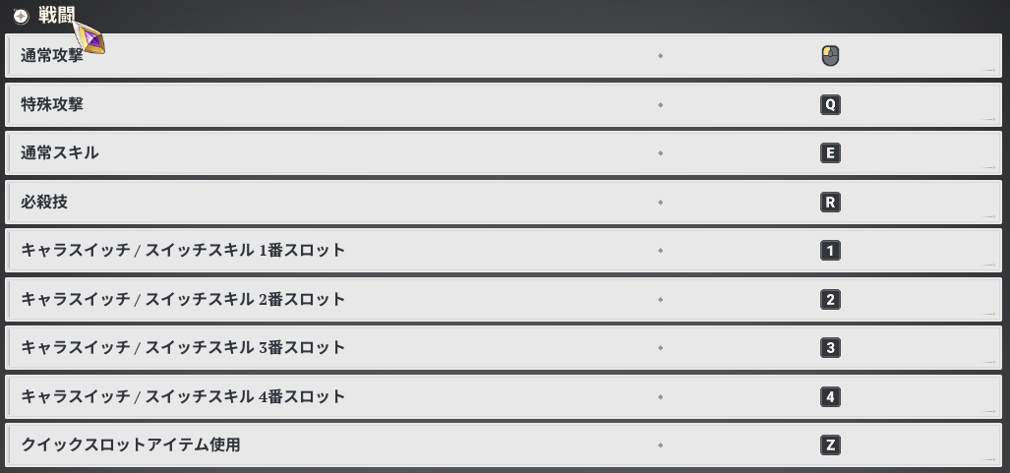Click the 2 key binding icon

coord(830,300)
